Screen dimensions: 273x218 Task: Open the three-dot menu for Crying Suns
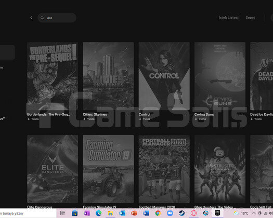click(241, 115)
